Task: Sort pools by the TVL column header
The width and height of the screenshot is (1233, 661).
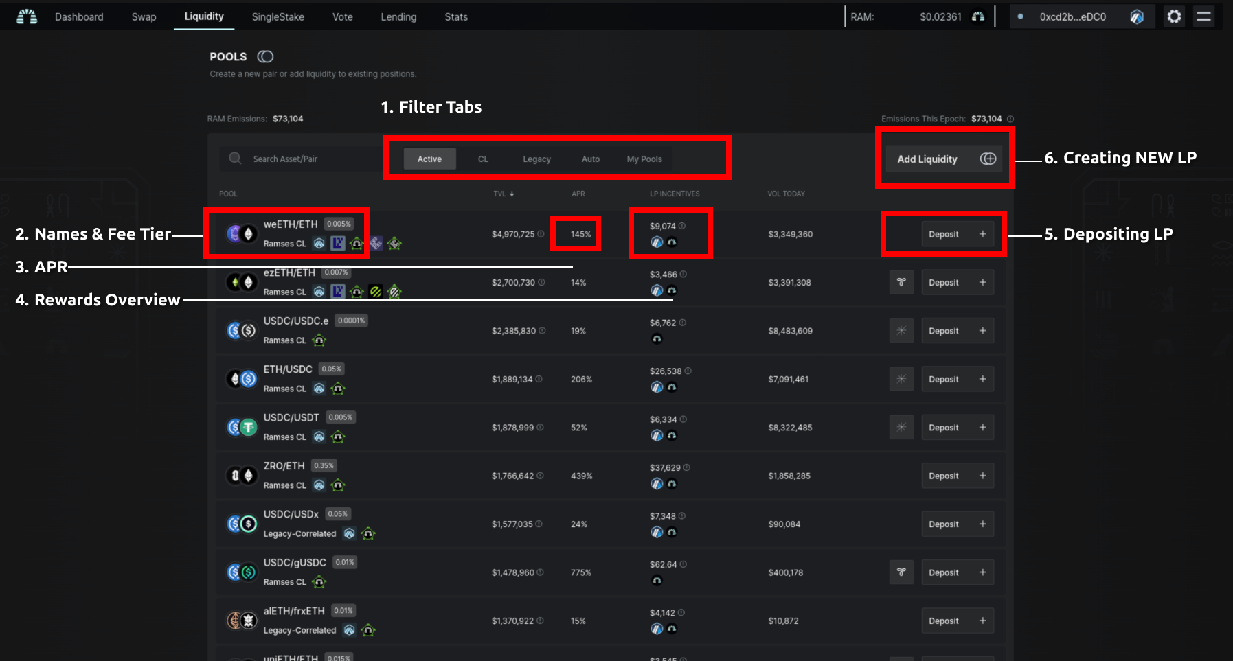Action: click(504, 194)
